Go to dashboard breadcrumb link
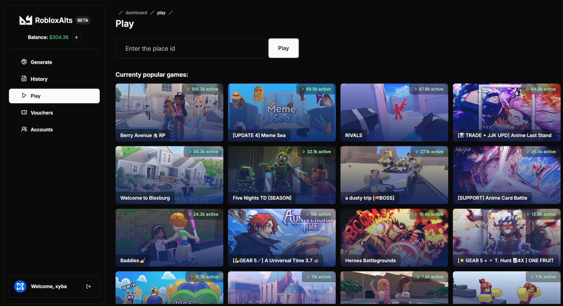Screen dimensions: 563x306 point(136,13)
